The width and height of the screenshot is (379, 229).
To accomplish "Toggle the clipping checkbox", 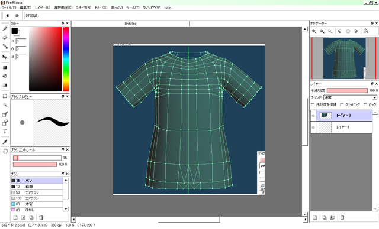I will pyautogui.click(x=342, y=104).
